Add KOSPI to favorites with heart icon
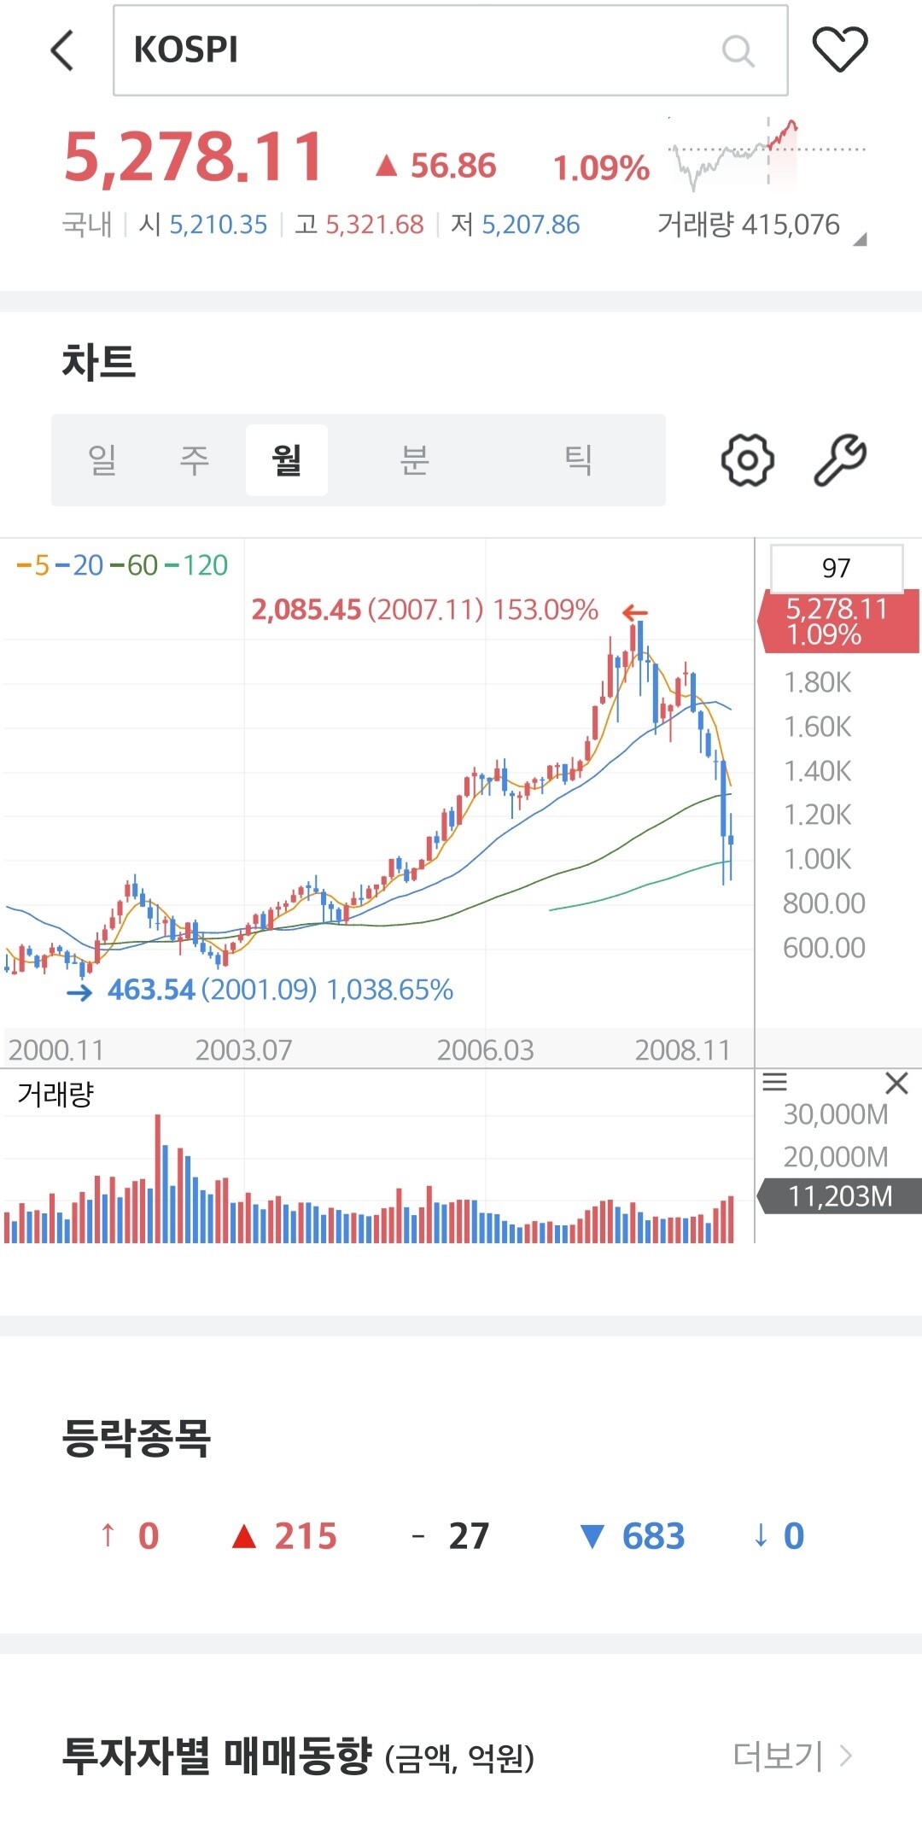This screenshot has width=922, height=1835. (839, 50)
